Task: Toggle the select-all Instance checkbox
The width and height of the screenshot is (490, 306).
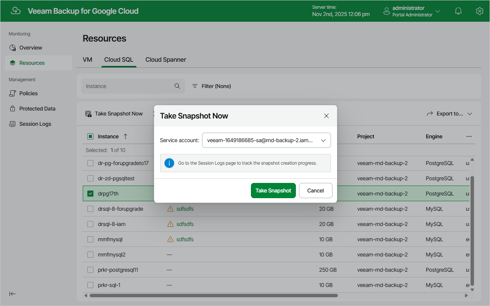Action: point(90,136)
